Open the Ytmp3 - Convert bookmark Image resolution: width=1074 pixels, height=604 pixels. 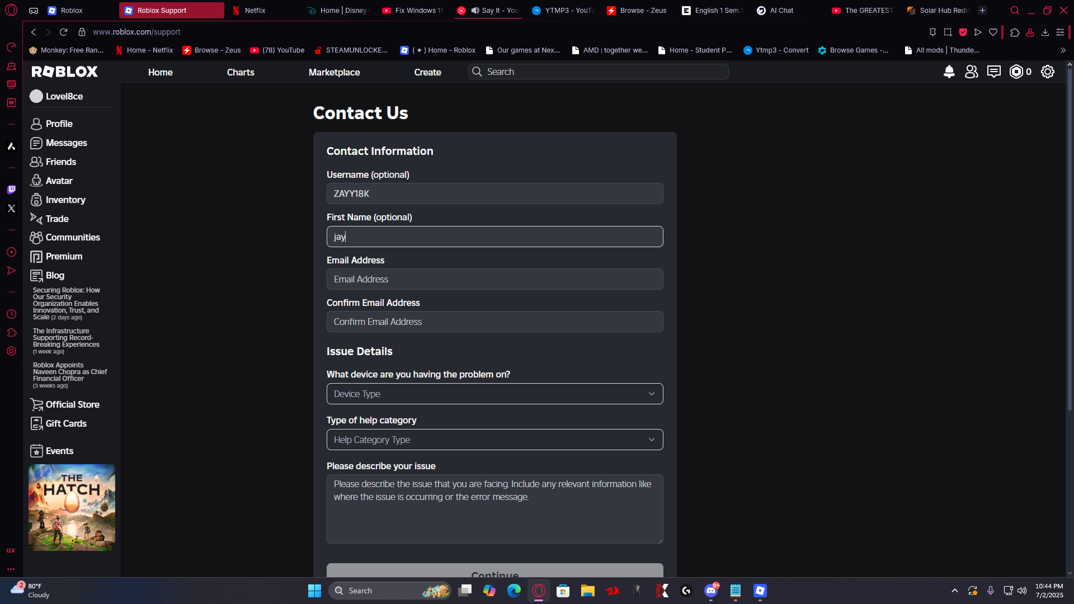(x=776, y=50)
